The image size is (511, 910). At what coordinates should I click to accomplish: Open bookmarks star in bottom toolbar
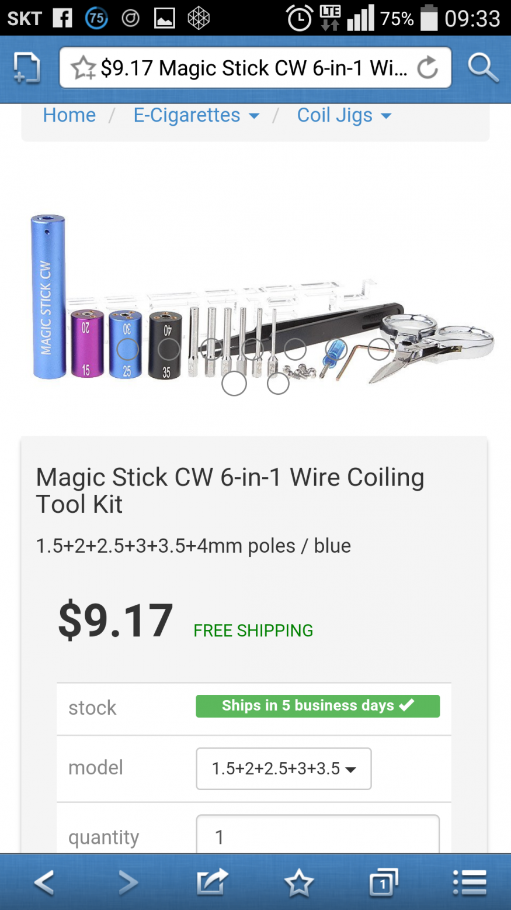click(x=298, y=882)
